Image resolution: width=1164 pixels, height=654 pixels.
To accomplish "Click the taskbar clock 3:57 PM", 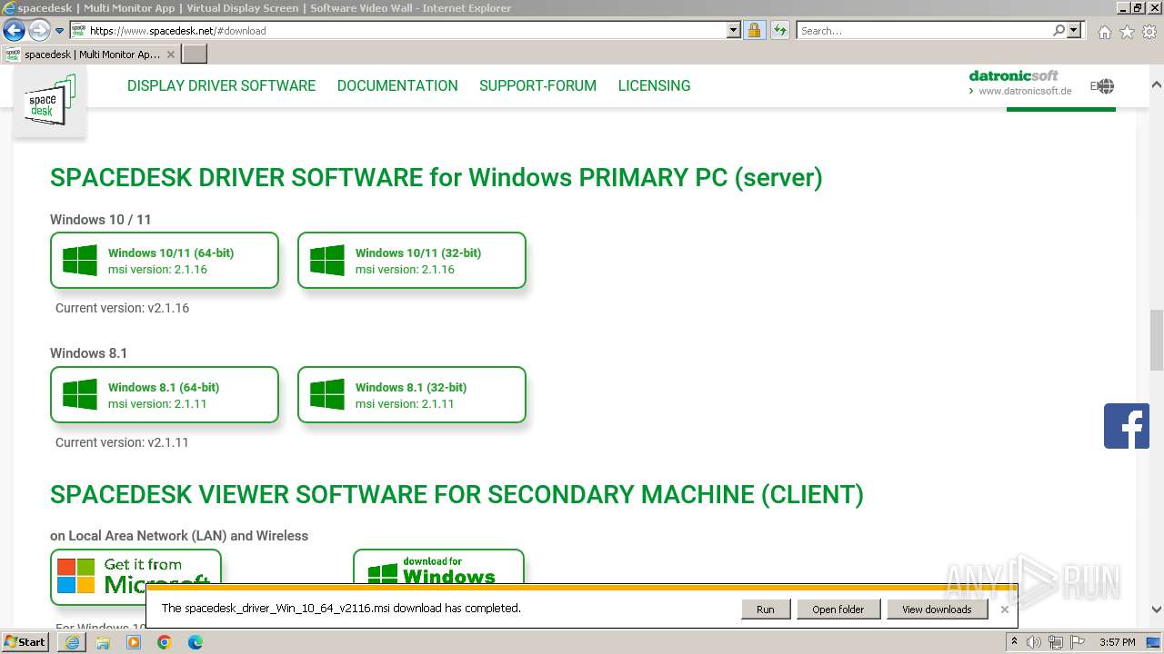I will click(1117, 642).
